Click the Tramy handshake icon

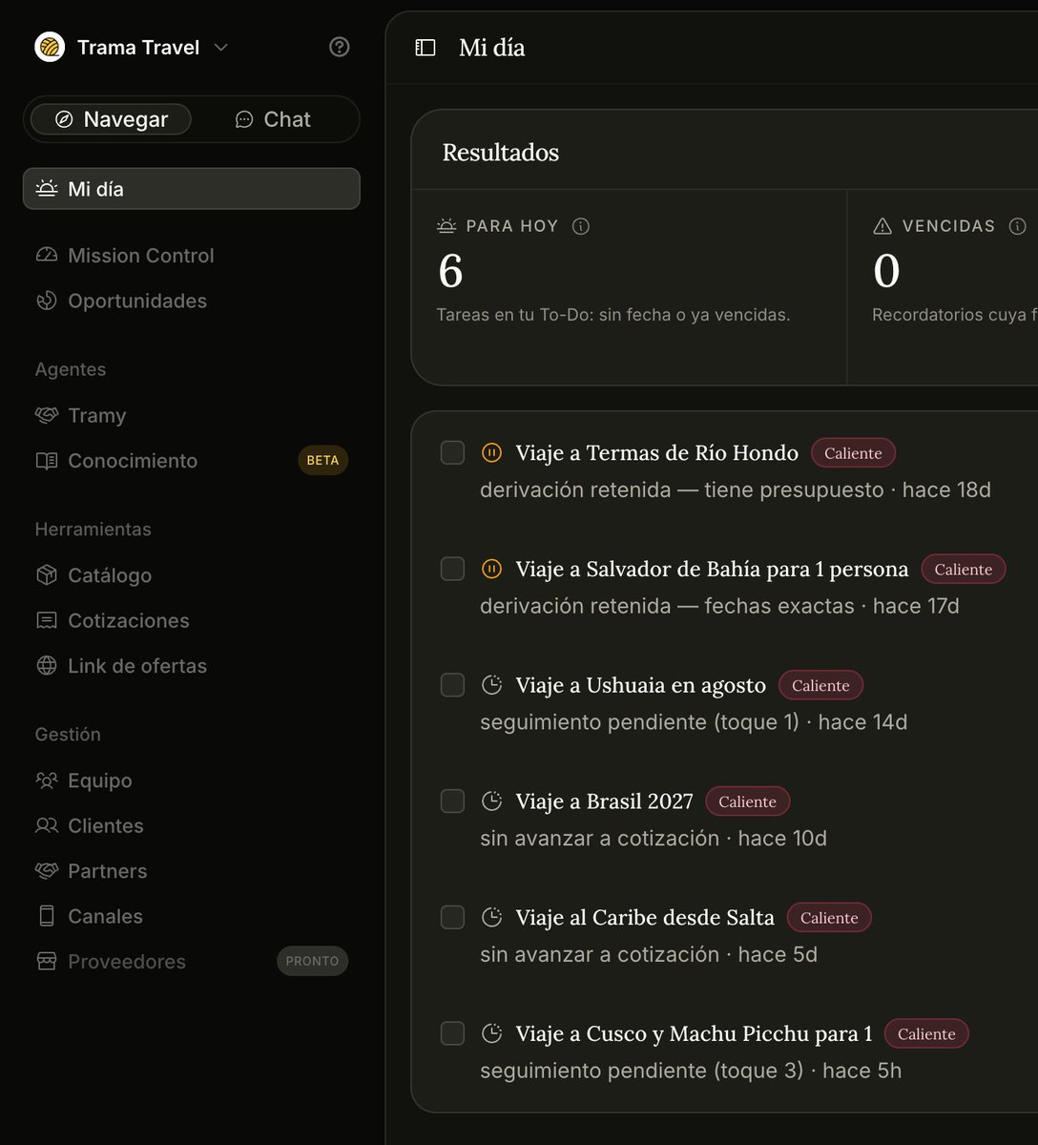pos(47,415)
